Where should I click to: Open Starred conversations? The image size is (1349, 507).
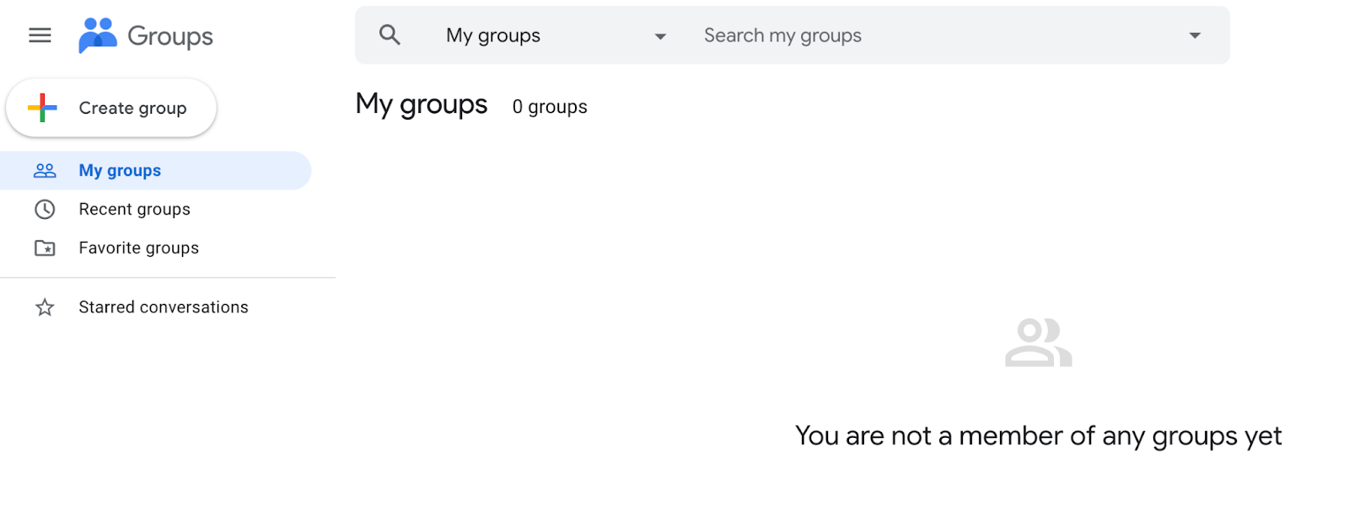point(164,307)
